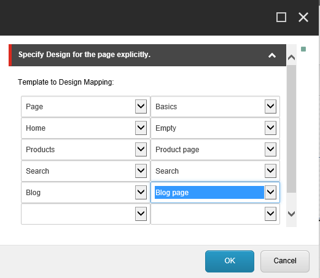
Task: Open the Basics design dropdown arrow
Action: click(x=270, y=106)
